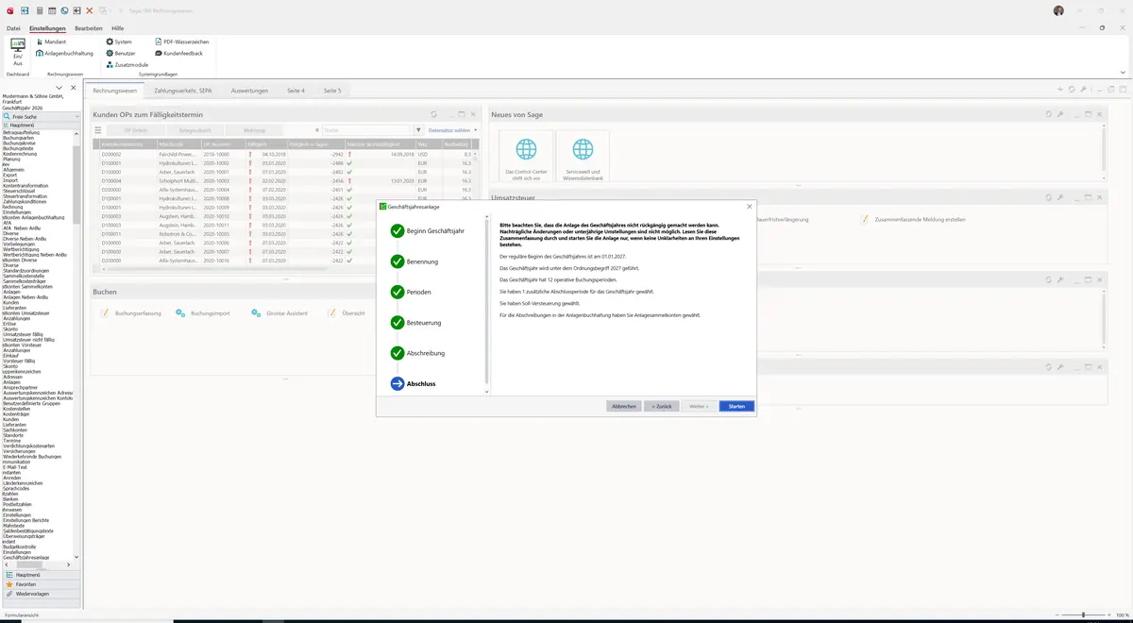This screenshot has height=623, width=1133.
Task: Open Buchungserfassung in Buchen panel
Action: pyautogui.click(x=131, y=312)
